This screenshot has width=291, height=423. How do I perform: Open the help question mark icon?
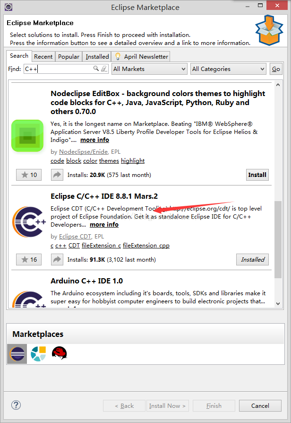[16, 405]
